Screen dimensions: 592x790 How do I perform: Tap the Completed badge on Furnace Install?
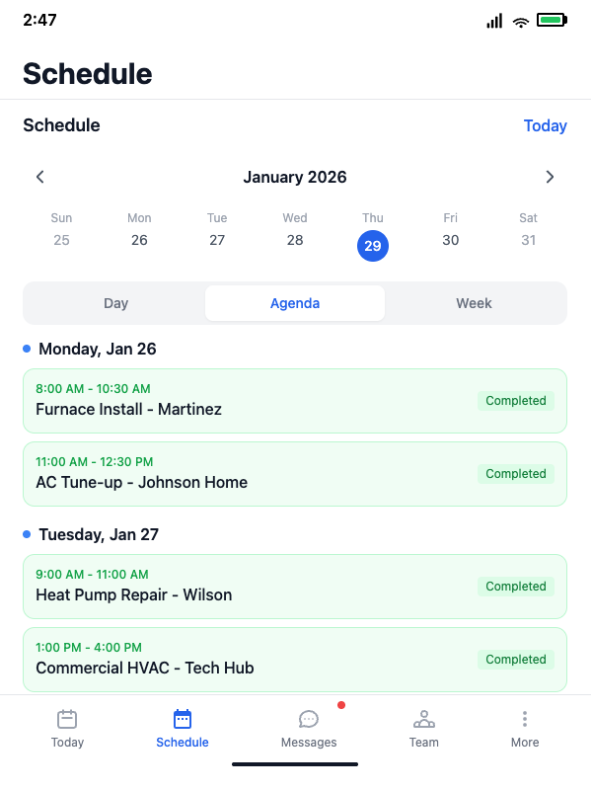(x=515, y=401)
